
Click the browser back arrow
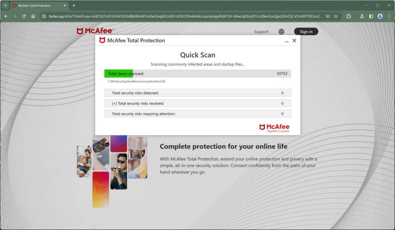point(6,16)
